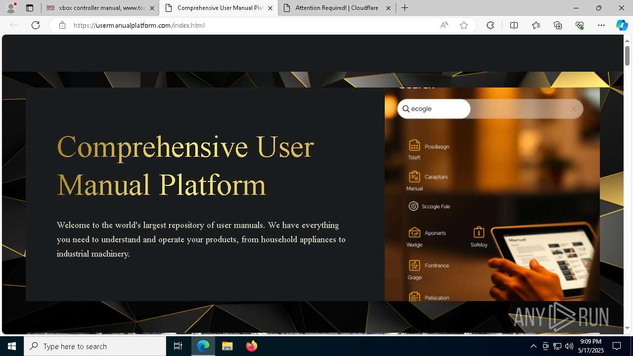Click the Comprehensive User Manual Platform heading
Screen dimensions: 633x356
[185, 166]
